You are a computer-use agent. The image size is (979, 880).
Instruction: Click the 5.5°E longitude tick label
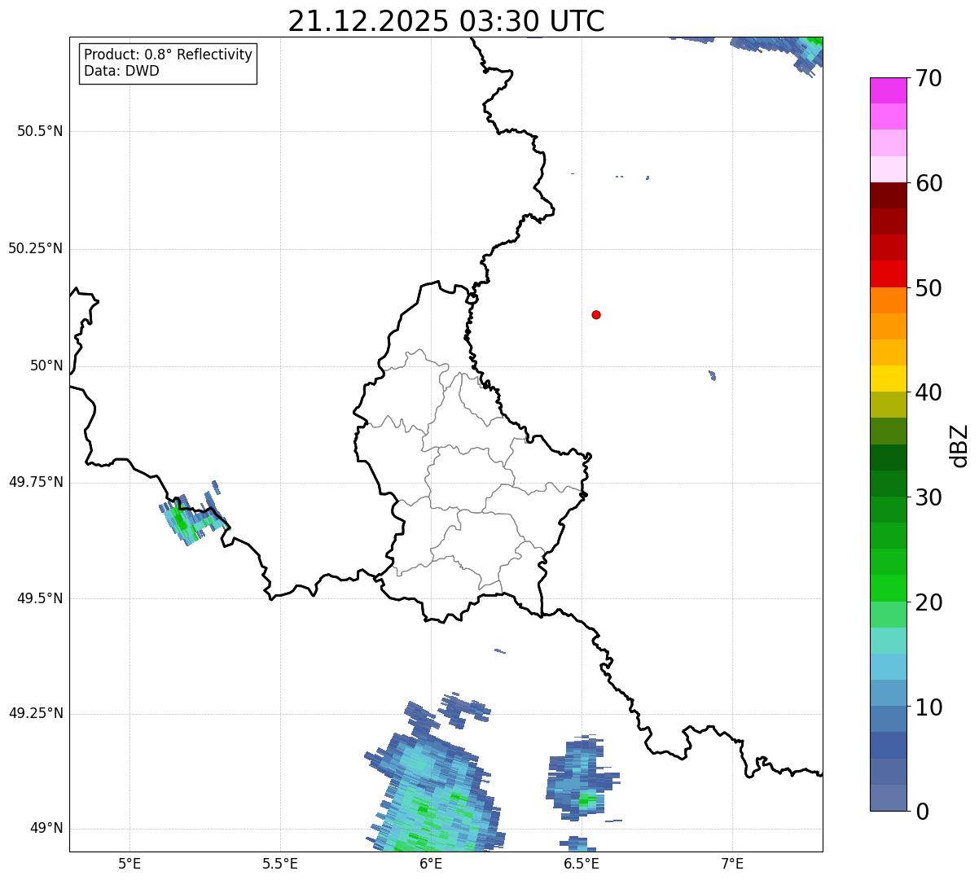[280, 863]
